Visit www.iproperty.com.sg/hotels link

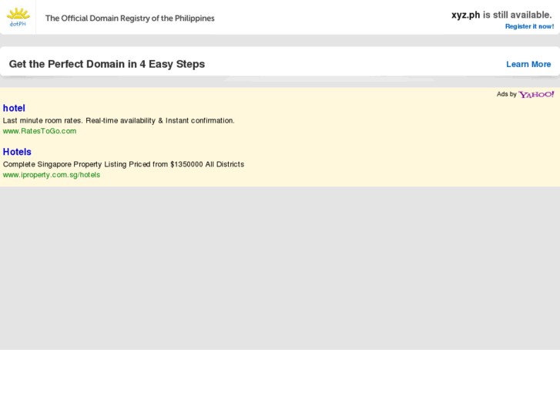pyautogui.click(x=52, y=175)
